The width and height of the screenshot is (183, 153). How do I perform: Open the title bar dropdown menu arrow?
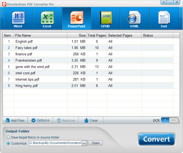point(163,3)
